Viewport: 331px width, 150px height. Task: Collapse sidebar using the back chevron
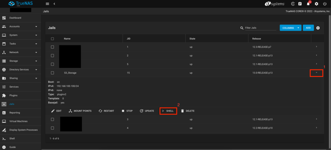[54, 4]
